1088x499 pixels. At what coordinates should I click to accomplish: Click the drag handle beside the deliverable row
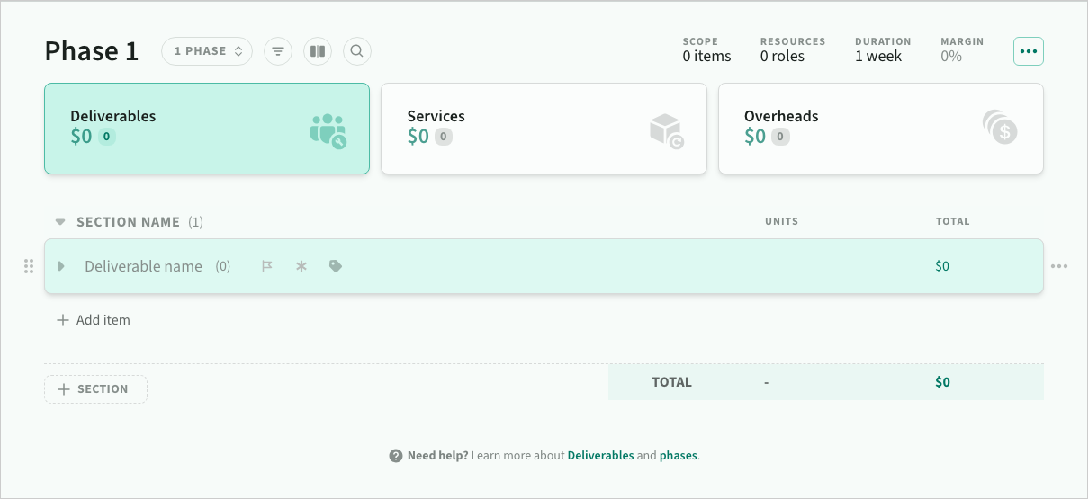pyautogui.click(x=29, y=266)
